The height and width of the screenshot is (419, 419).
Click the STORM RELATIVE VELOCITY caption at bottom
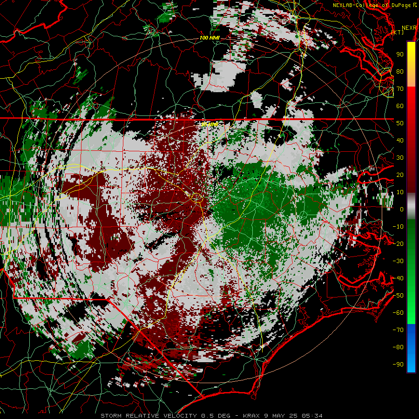[x=211, y=416]
